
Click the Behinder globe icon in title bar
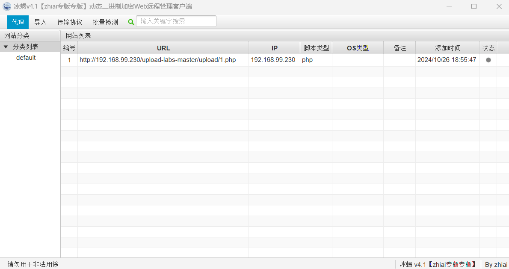pos(7,6)
